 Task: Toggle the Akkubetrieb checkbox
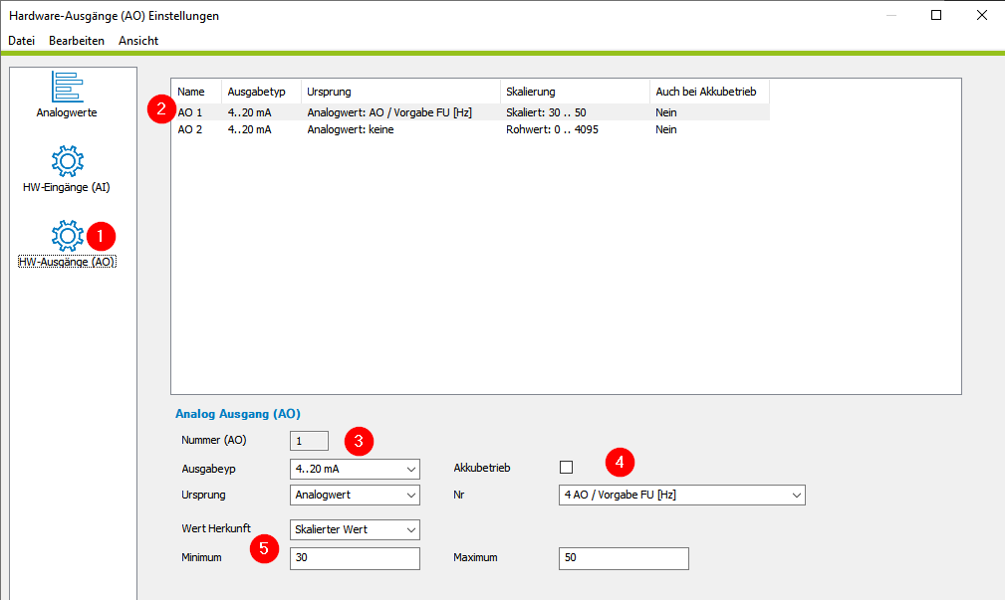tap(566, 468)
